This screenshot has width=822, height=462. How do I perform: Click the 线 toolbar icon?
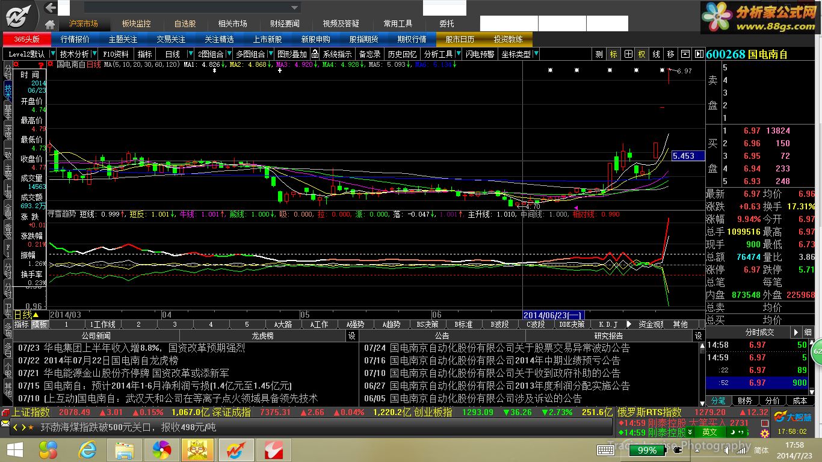point(657,54)
